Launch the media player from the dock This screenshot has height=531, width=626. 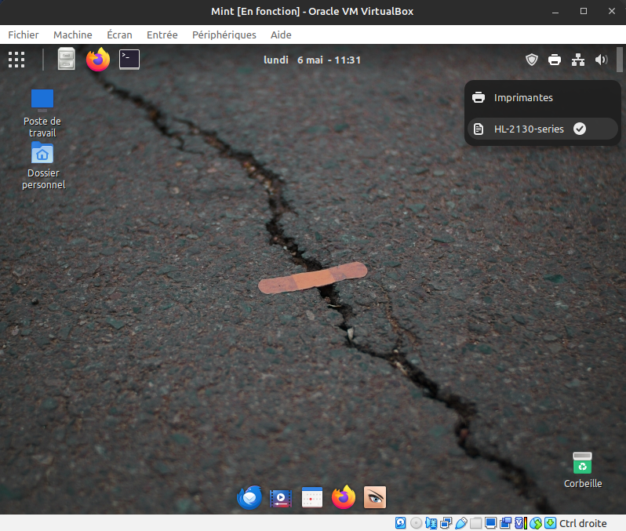280,497
